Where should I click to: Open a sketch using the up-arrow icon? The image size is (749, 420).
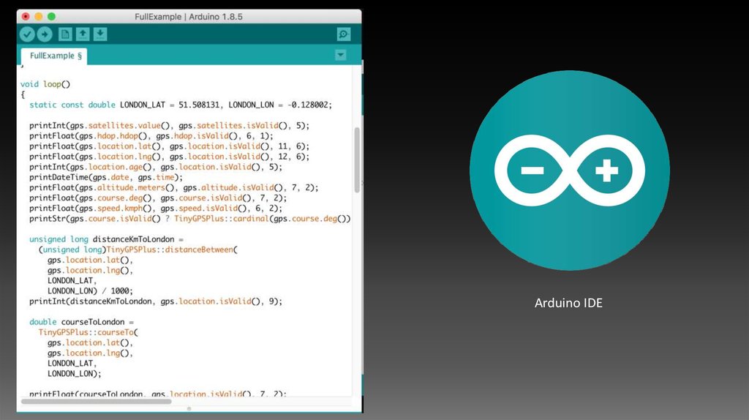[x=83, y=34]
